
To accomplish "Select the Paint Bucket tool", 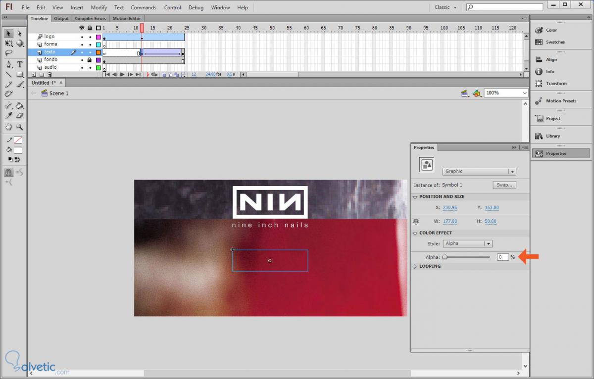I will (20, 105).
